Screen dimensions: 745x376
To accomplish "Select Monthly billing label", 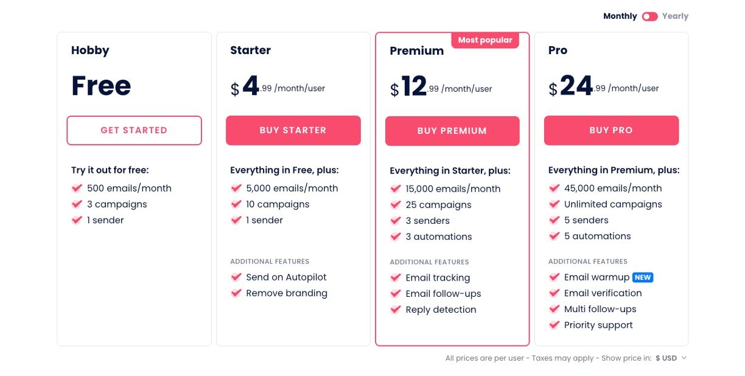I will click(620, 16).
